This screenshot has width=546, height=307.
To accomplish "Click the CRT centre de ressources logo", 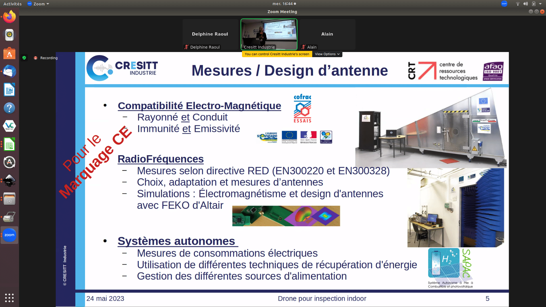I will click(443, 71).
